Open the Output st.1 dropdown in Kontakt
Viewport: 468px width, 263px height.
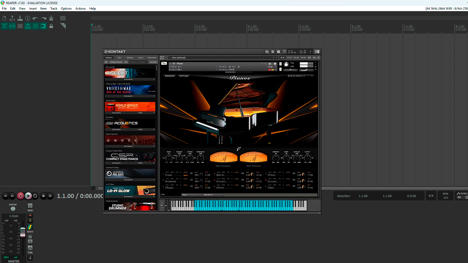pyautogui.click(x=193, y=67)
